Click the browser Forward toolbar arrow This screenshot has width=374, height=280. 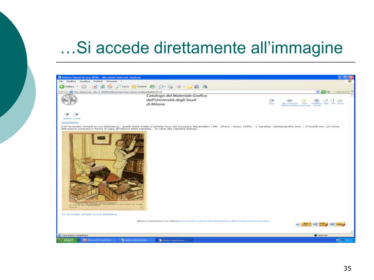click(84, 87)
